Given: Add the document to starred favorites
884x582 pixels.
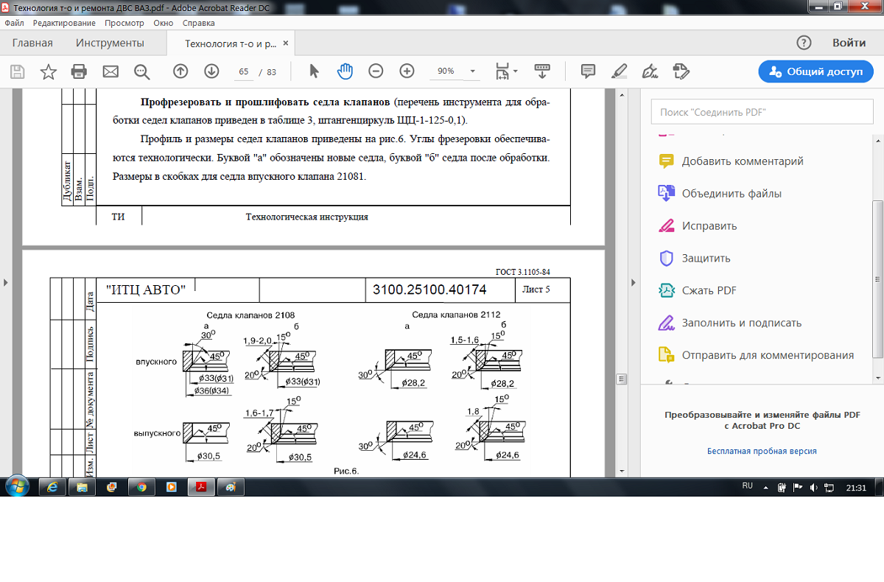Looking at the screenshot, I should (x=48, y=71).
